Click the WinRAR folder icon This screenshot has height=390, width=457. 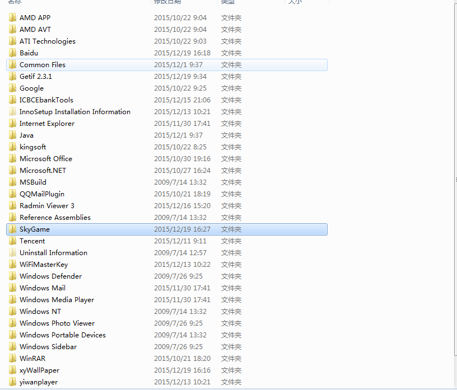tap(12, 359)
